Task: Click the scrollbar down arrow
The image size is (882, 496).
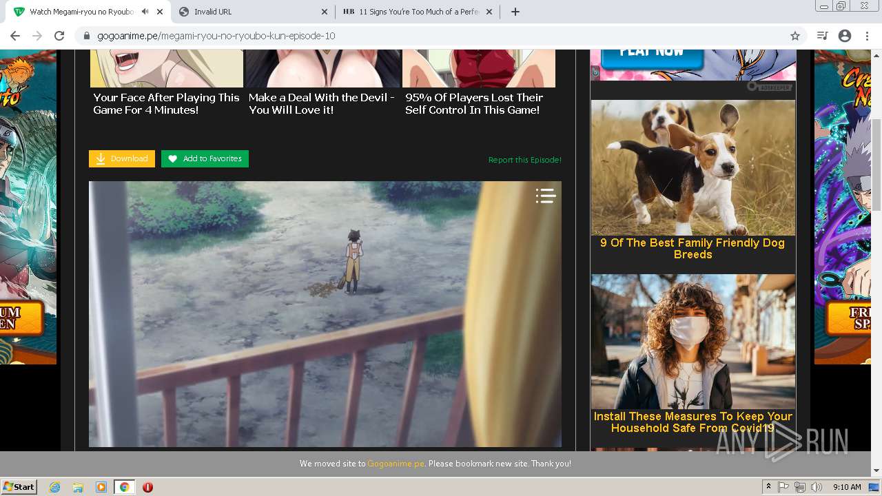Action: (x=876, y=471)
